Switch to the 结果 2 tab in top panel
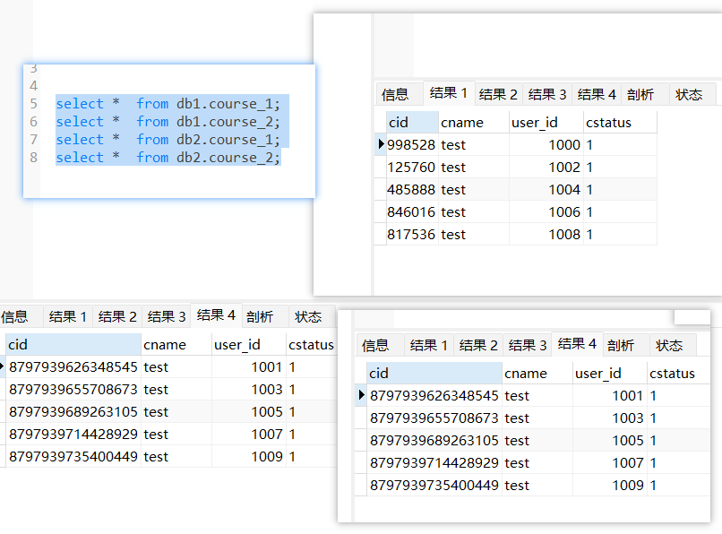This screenshot has height=534, width=722. tap(498, 93)
